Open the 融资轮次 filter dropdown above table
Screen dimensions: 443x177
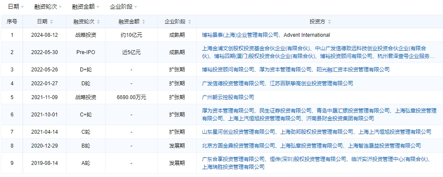pos(48,7)
